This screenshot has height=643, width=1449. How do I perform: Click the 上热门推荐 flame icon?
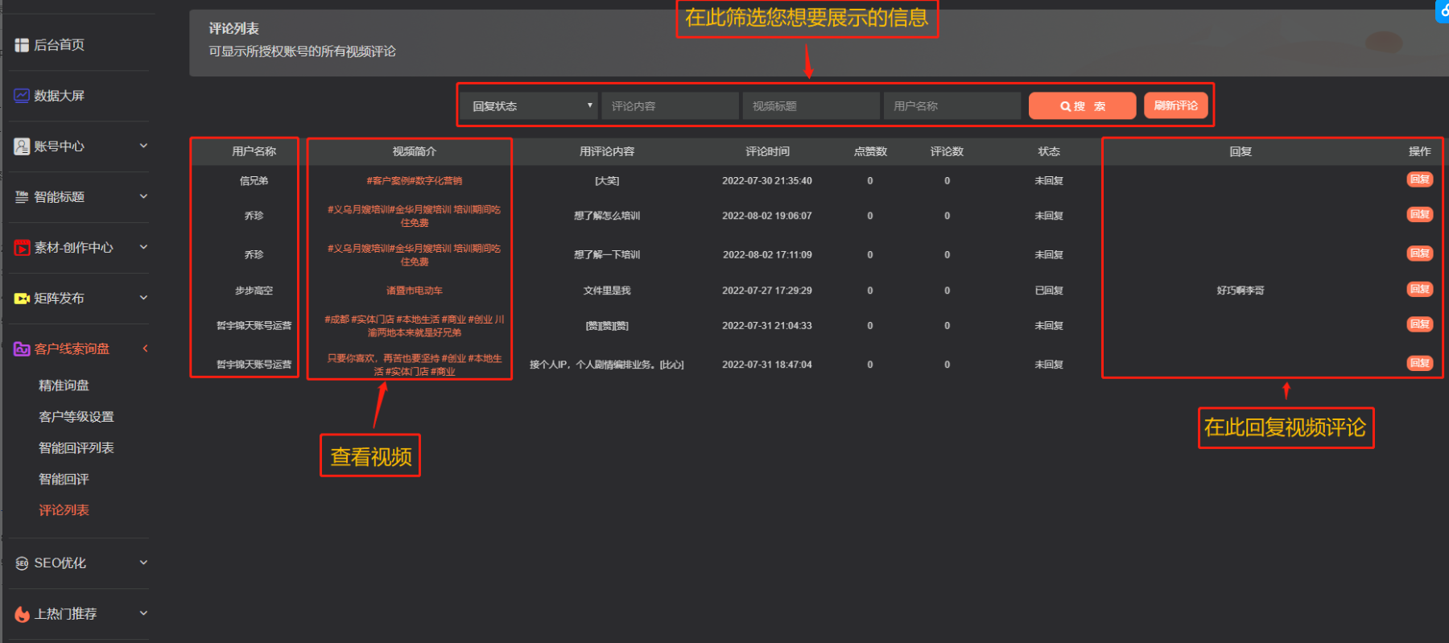click(x=22, y=614)
